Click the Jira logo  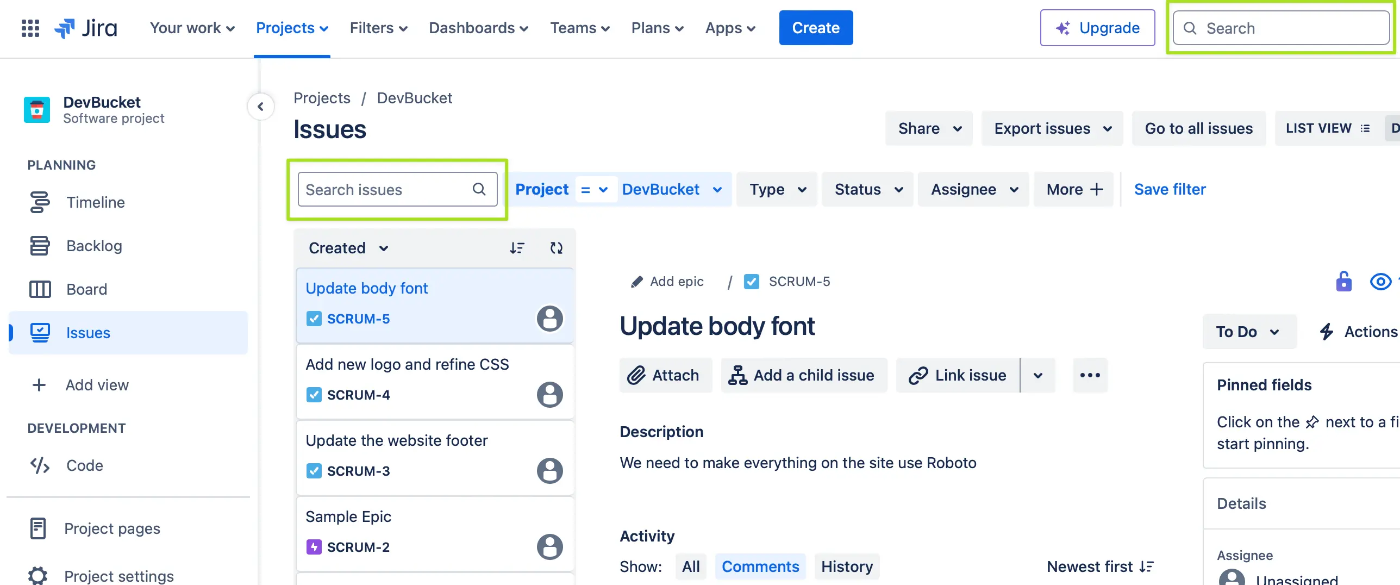[x=86, y=28]
